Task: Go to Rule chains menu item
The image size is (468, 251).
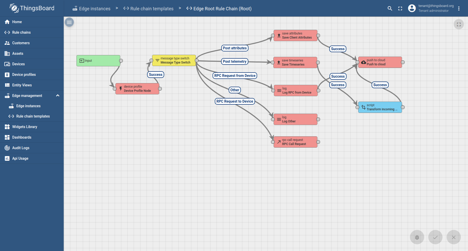Action: (x=32, y=32)
